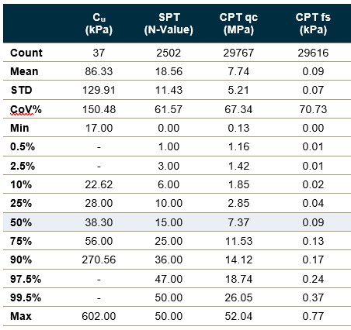This screenshot has width=351, height=330.
Task: Click the 75% SPT value 25.00
Action: 169,241
